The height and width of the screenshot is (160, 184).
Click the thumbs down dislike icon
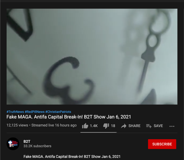pos(106,126)
